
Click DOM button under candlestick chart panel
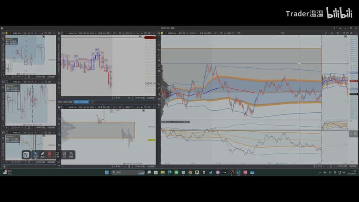140,98
